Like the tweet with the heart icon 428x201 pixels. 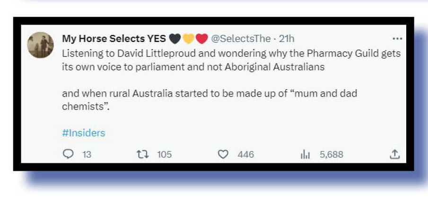click(224, 154)
